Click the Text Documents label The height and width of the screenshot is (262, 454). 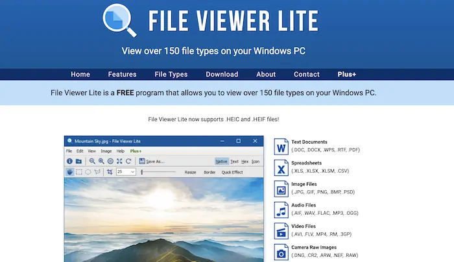(x=309, y=142)
